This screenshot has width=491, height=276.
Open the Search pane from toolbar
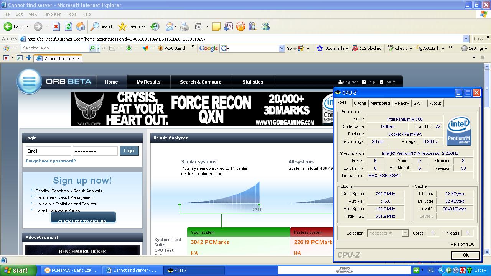pos(102,26)
